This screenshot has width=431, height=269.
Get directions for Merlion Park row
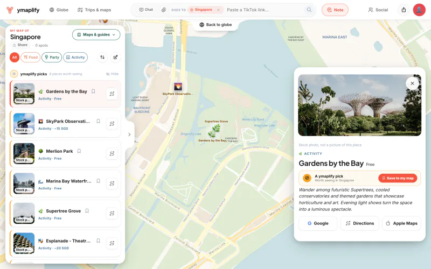(112, 154)
